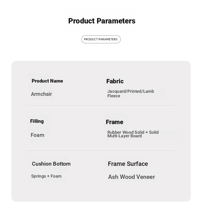This screenshot has height=213, width=202.
Task: Select the Product Name label
Action: click(x=47, y=81)
